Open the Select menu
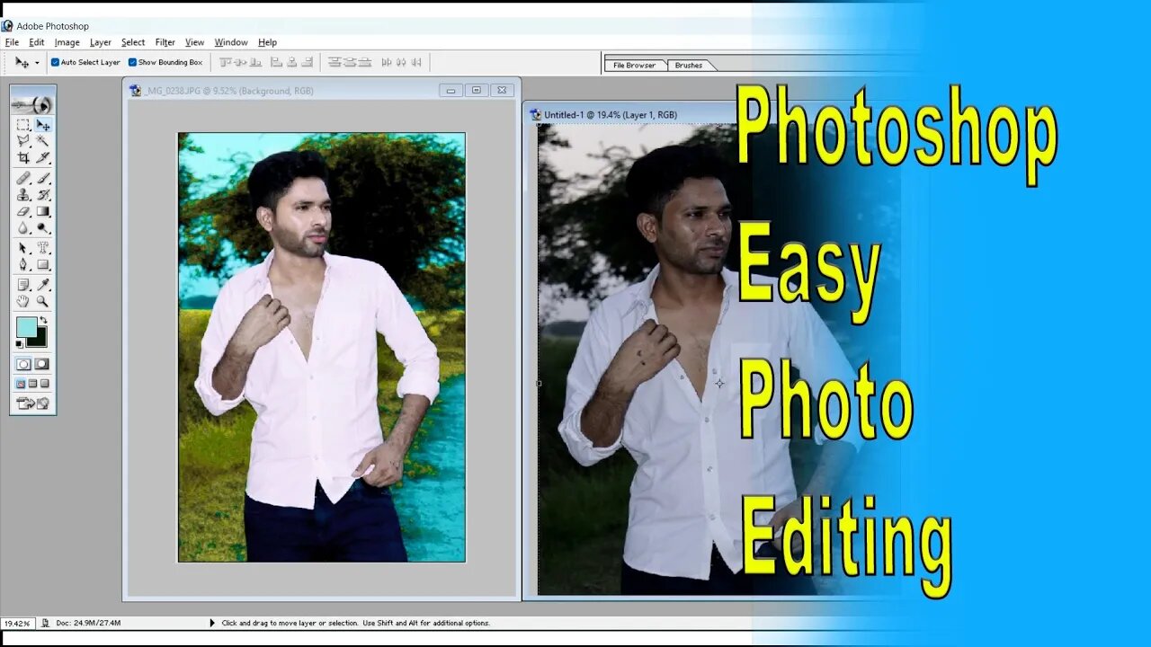 click(x=133, y=42)
